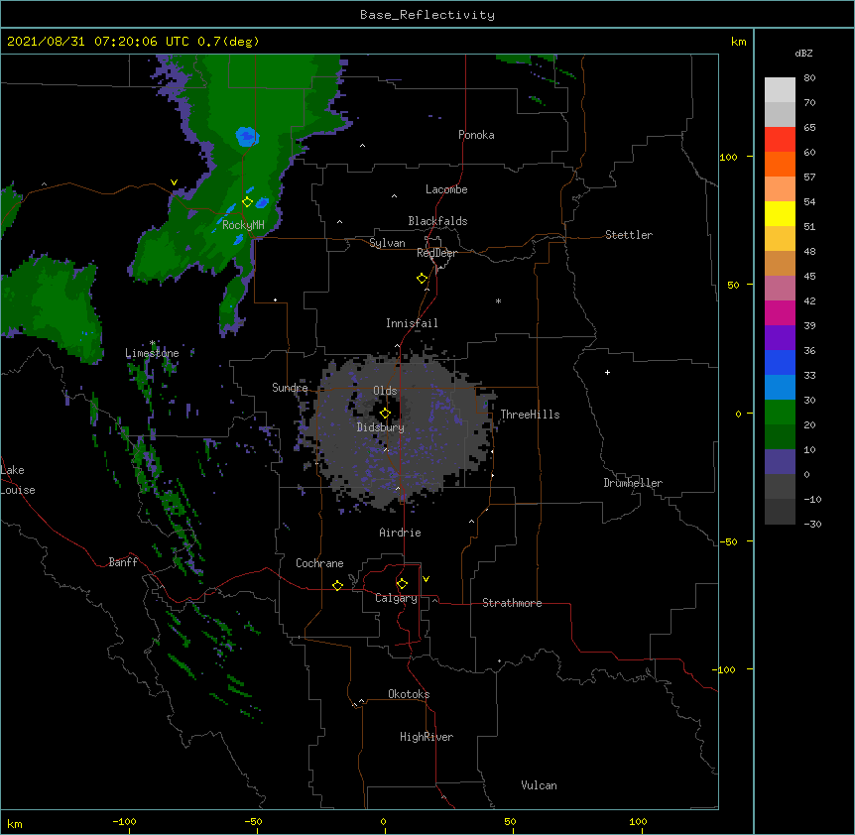This screenshot has width=855, height=835.
Task: Pick the yellow swatch between 54 and 51 dBZ
Action: point(780,213)
